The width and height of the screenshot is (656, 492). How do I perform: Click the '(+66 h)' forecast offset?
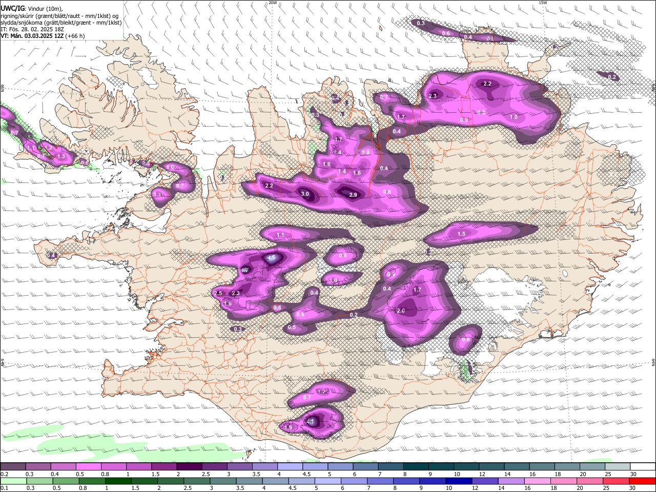click(x=75, y=36)
